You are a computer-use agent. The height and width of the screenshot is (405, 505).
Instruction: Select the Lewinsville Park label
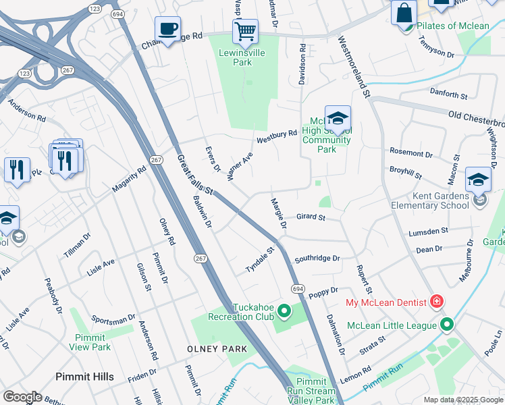click(x=242, y=57)
